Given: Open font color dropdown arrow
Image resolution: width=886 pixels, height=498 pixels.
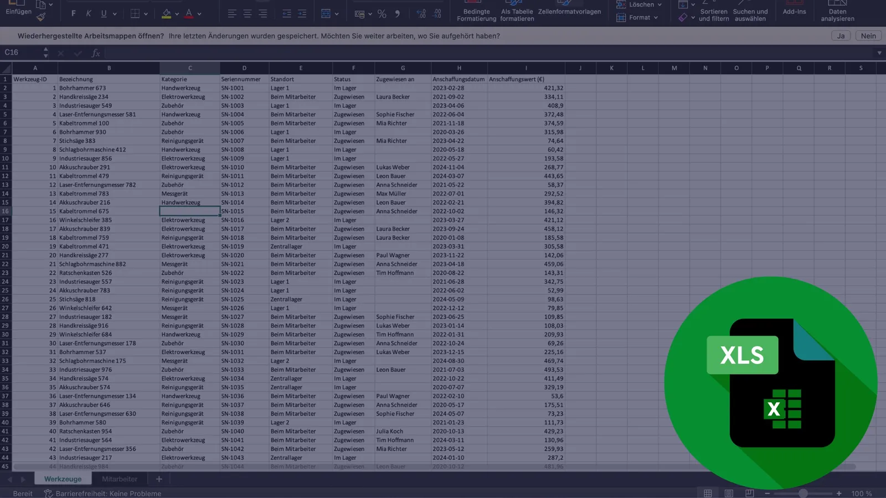Looking at the screenshot, I should click(199, 14).
